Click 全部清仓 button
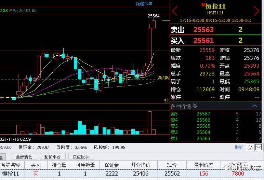 pos(24,157)
